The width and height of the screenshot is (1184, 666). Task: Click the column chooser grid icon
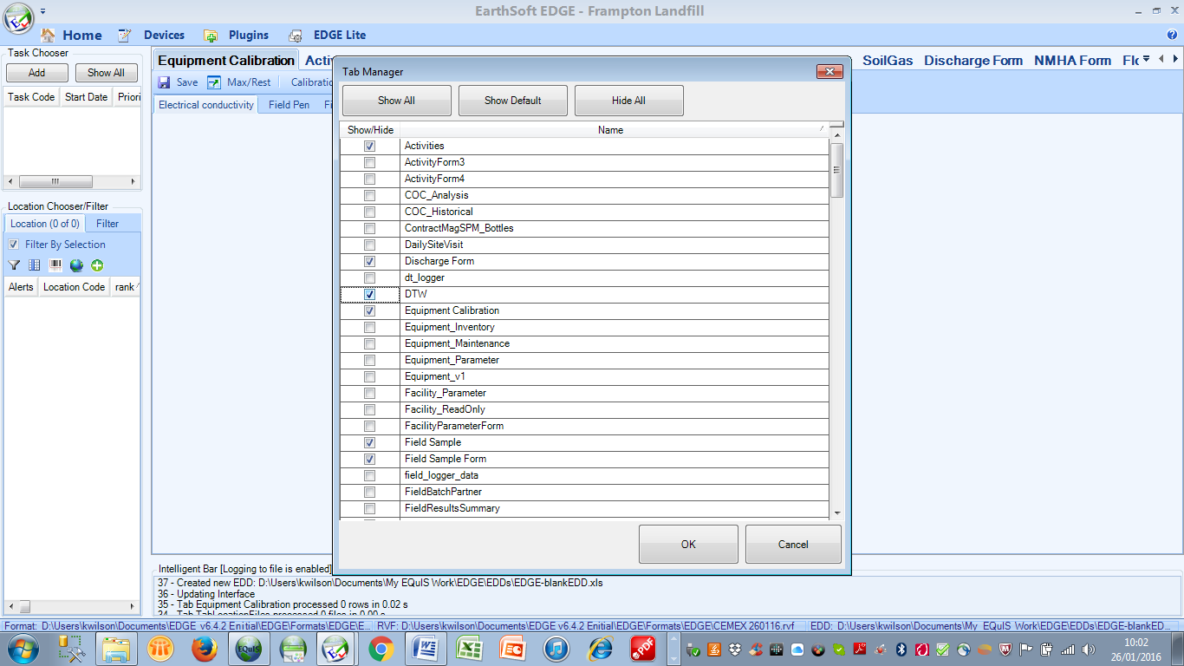(x=35, y=265)
